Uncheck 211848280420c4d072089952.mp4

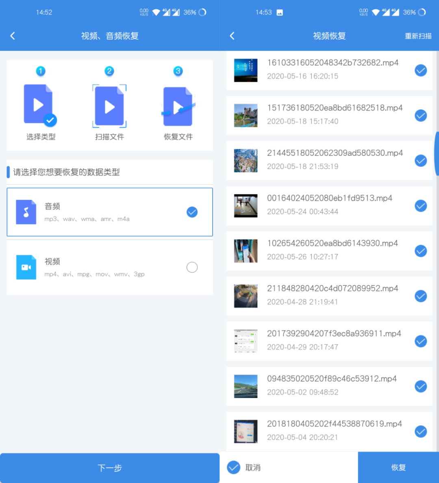[x=421, y=296]
